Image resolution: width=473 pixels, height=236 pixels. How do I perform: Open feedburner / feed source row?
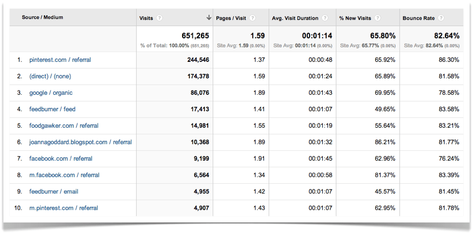tap(52, 109)
